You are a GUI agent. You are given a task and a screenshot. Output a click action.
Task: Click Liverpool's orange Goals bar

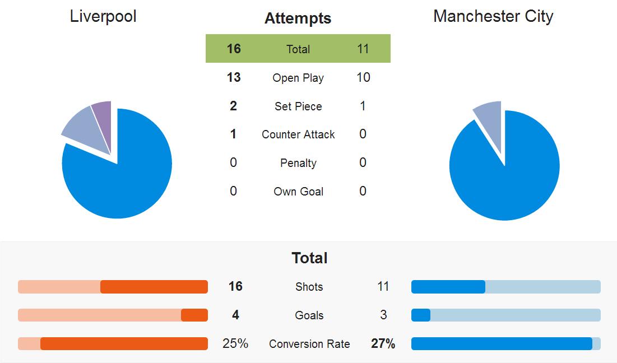194,315
